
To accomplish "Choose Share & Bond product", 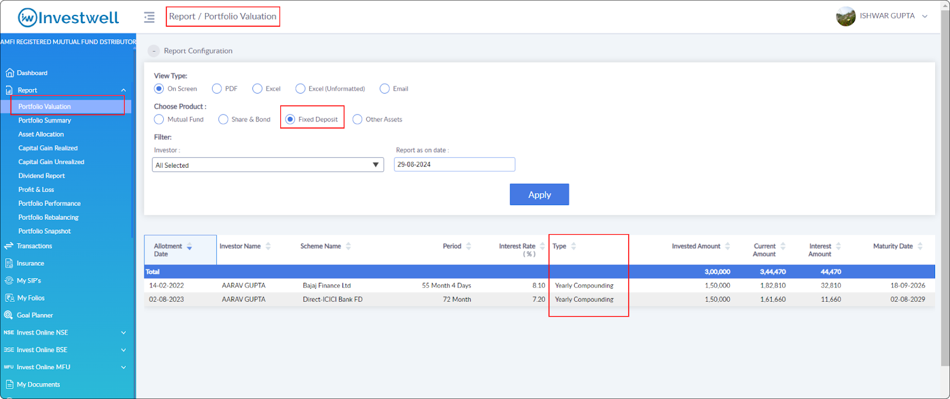I will click(223, 119).
